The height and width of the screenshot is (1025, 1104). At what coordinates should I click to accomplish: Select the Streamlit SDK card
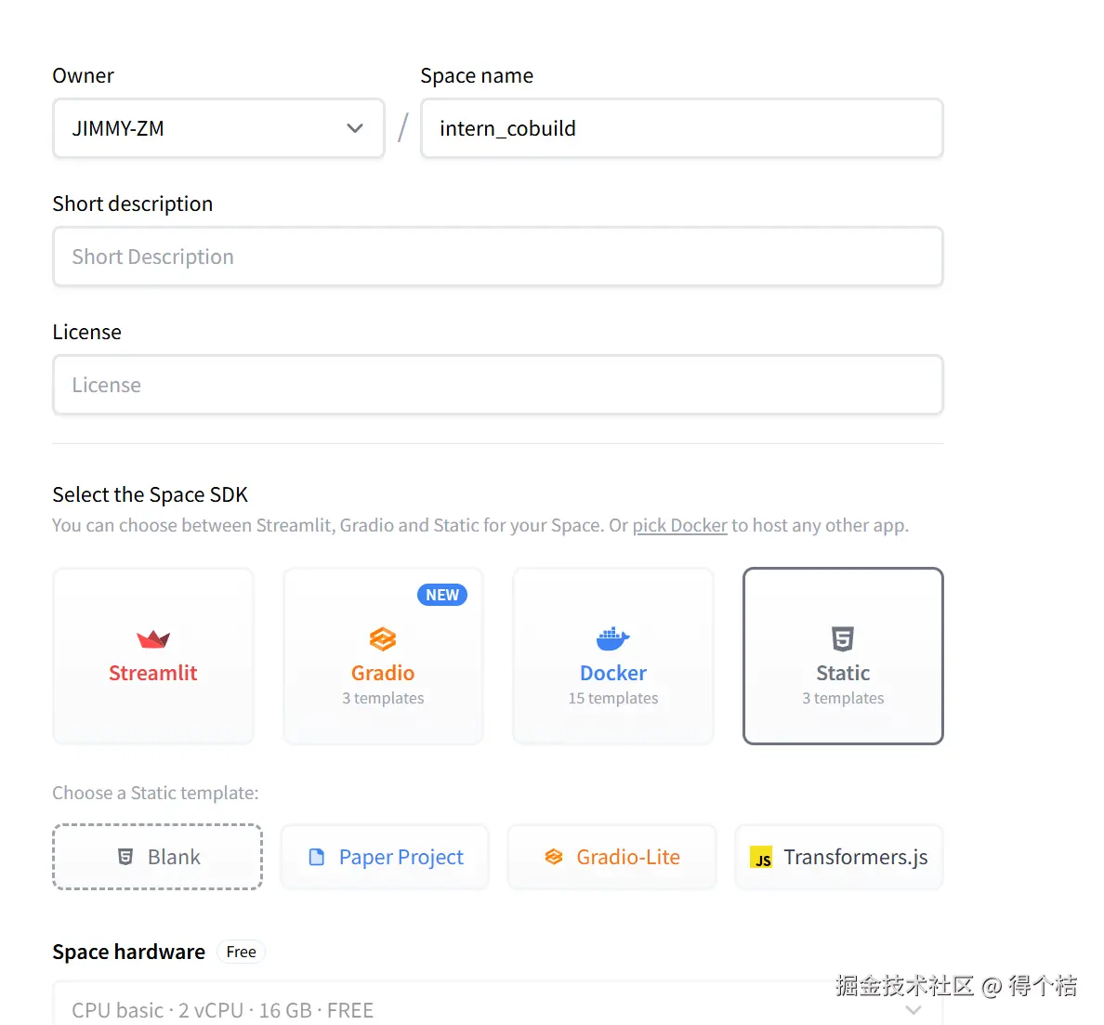tap(152, 656)
